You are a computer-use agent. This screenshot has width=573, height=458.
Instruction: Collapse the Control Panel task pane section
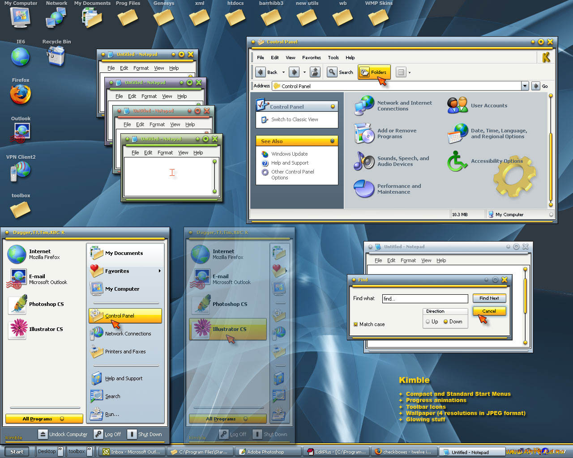point(333,106)
